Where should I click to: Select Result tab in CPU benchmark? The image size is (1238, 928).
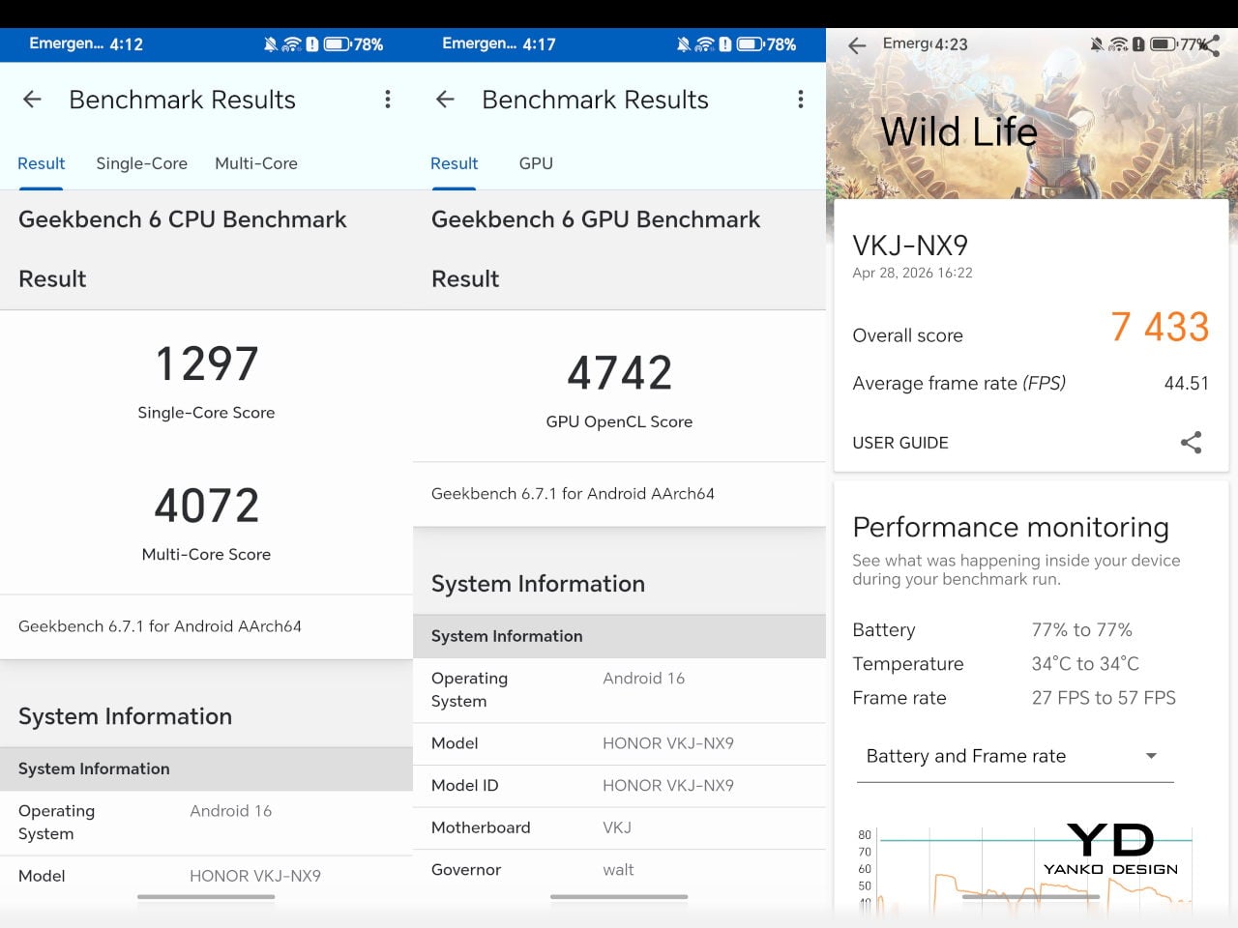pos(41,163)
